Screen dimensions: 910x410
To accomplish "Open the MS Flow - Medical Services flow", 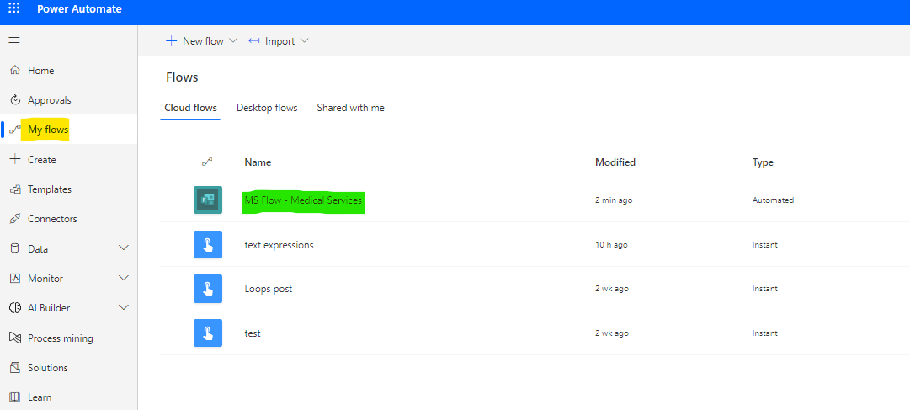I will coord(303,200).
